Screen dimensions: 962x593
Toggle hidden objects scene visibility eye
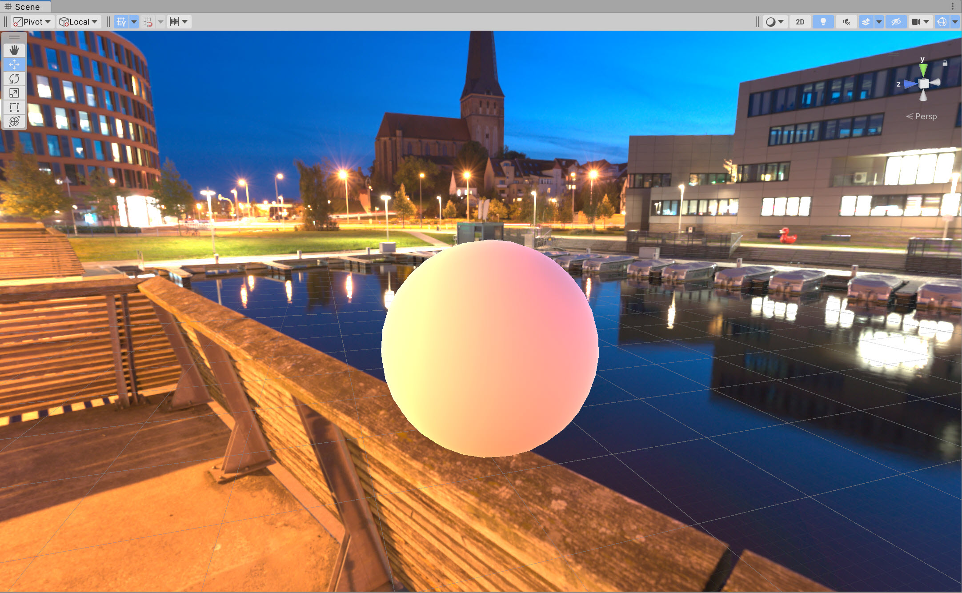click(x=896, y=22)
